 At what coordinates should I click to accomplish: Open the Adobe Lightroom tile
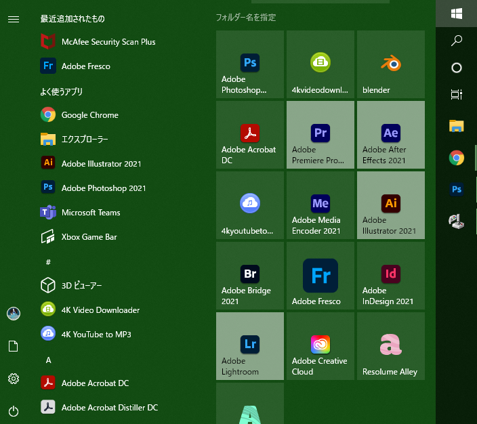pos(250,346)
